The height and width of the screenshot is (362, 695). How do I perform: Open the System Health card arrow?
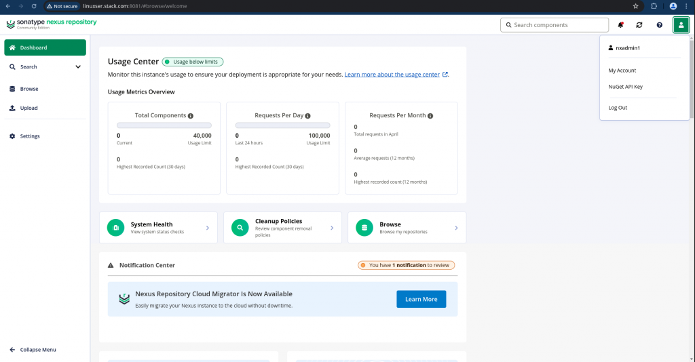click(208, 228)
